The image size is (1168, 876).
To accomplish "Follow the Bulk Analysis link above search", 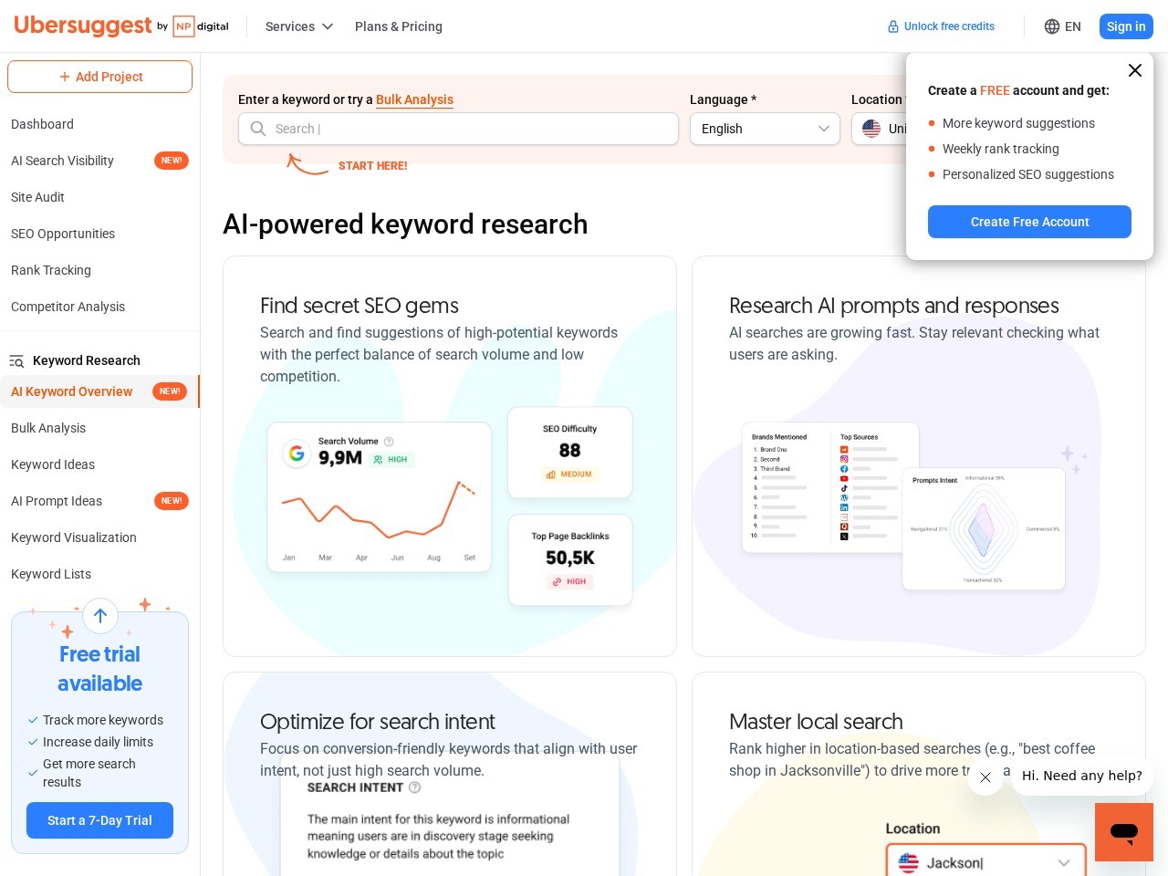I will pos(414,99).
